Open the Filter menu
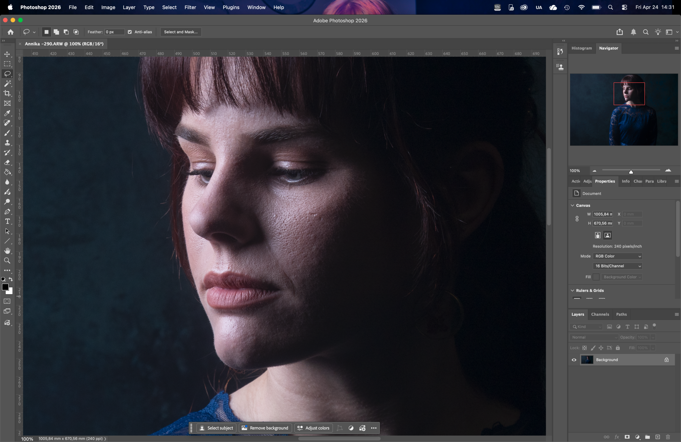 pyautogui.click(x=190, y=7)
